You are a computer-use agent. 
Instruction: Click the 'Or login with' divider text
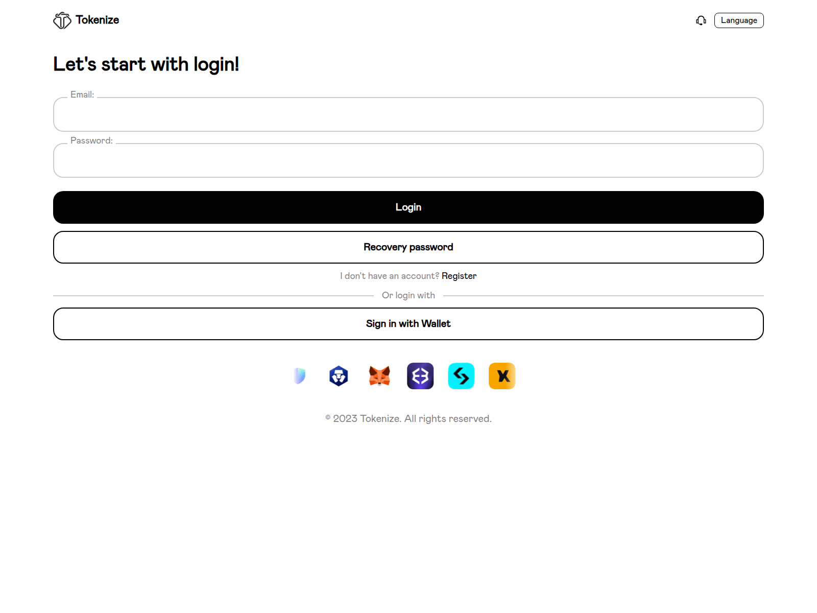coord(408,295)
